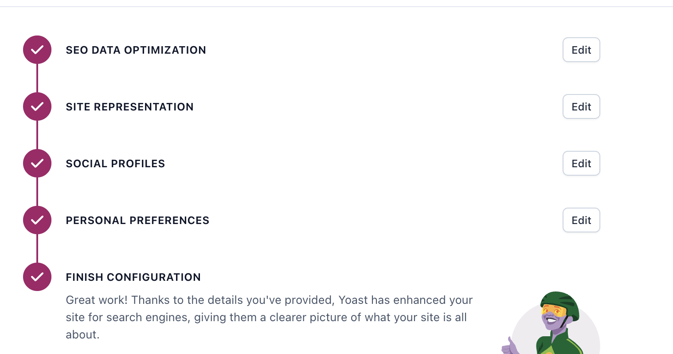
Task: Click the SEO Data Optimization checkmark circle
Action: click(37, 50)
